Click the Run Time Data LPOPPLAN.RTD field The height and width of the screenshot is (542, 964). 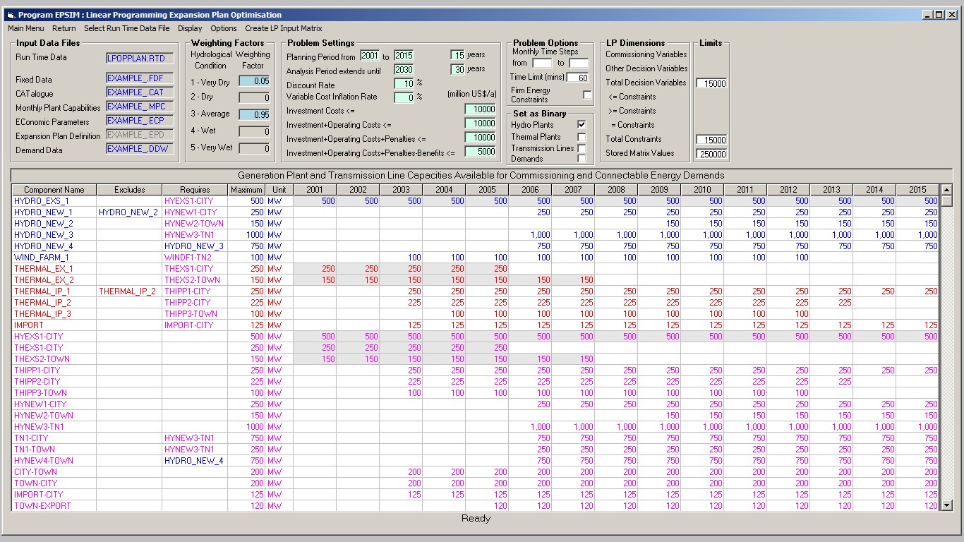(140, 58)
